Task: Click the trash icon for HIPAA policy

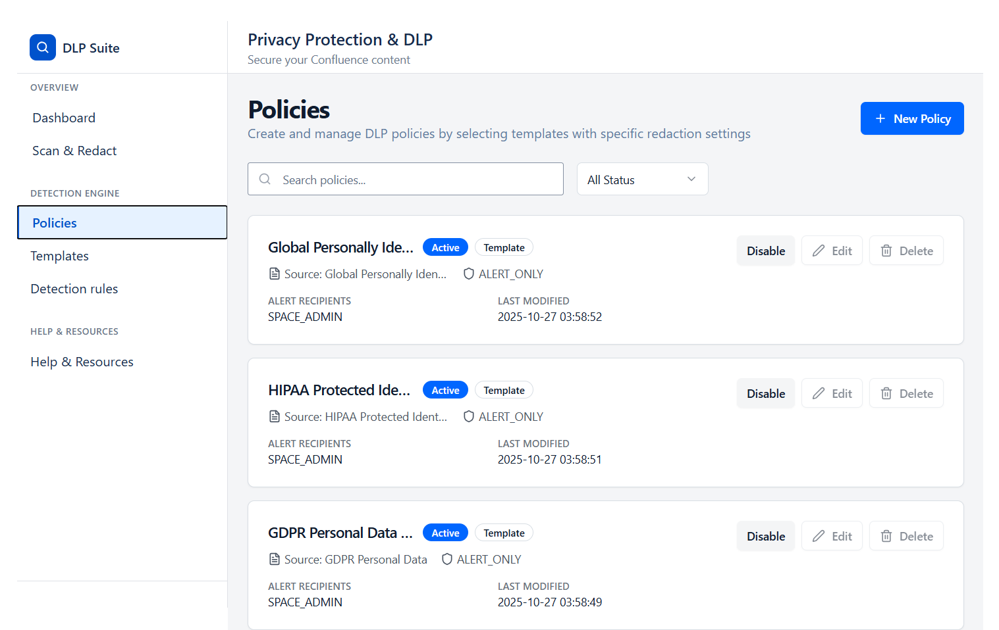Action: coord(886,393)
